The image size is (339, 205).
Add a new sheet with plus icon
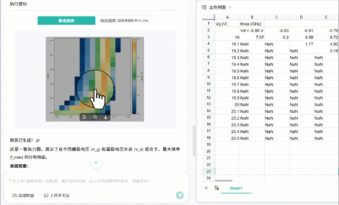(206, 188)
